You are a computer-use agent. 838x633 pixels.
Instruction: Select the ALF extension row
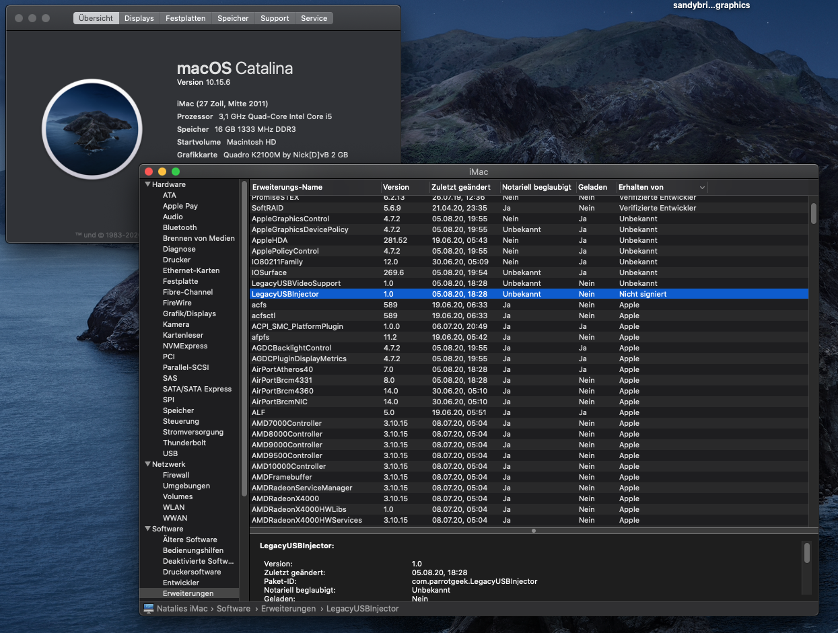pos(529,412)
